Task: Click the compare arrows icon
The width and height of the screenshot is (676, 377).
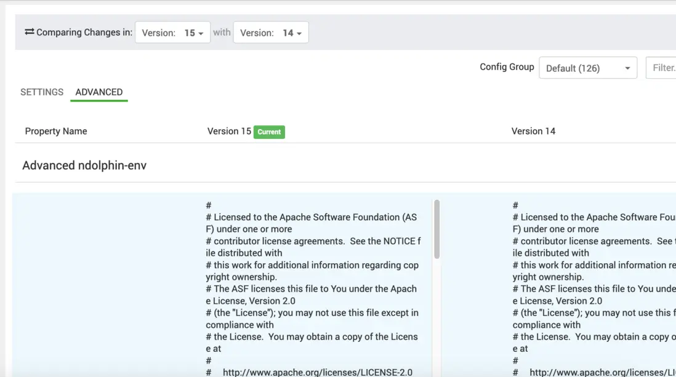Action: coord(29,32)
